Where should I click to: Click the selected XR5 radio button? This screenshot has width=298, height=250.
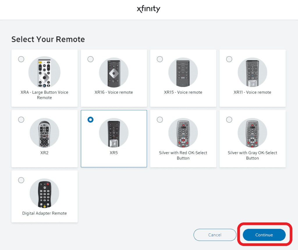click(90, 120)
